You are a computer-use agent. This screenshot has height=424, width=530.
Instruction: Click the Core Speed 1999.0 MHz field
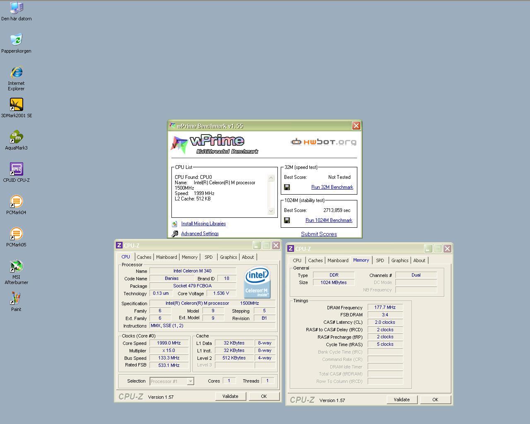[169, 343]
